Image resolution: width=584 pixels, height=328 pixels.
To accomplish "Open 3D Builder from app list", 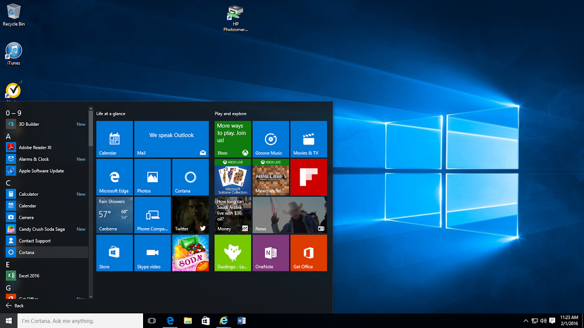I will tap(46, 124).
